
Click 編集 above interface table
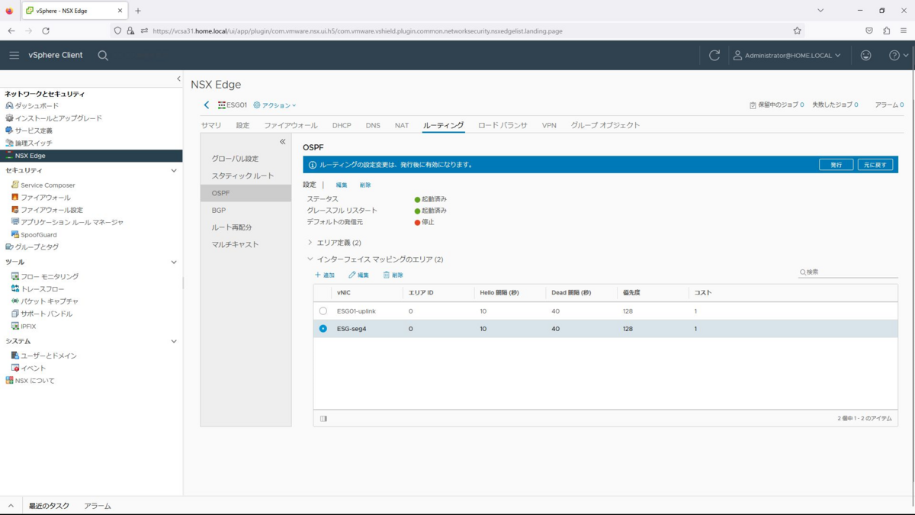(x=359, y=275)
